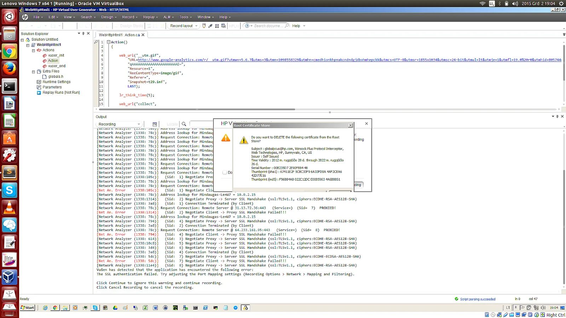Screen dimensions: 566x318
Task: Expand the Help toolbar dropdown arrow
Action: point(304,26)
